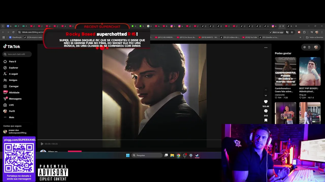Open video options three-dot menu

[266, 48]
